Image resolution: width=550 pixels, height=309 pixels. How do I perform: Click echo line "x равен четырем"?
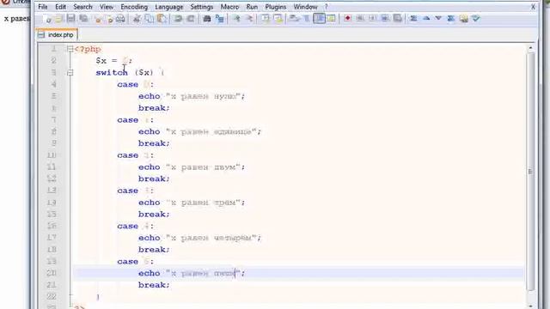200,238
